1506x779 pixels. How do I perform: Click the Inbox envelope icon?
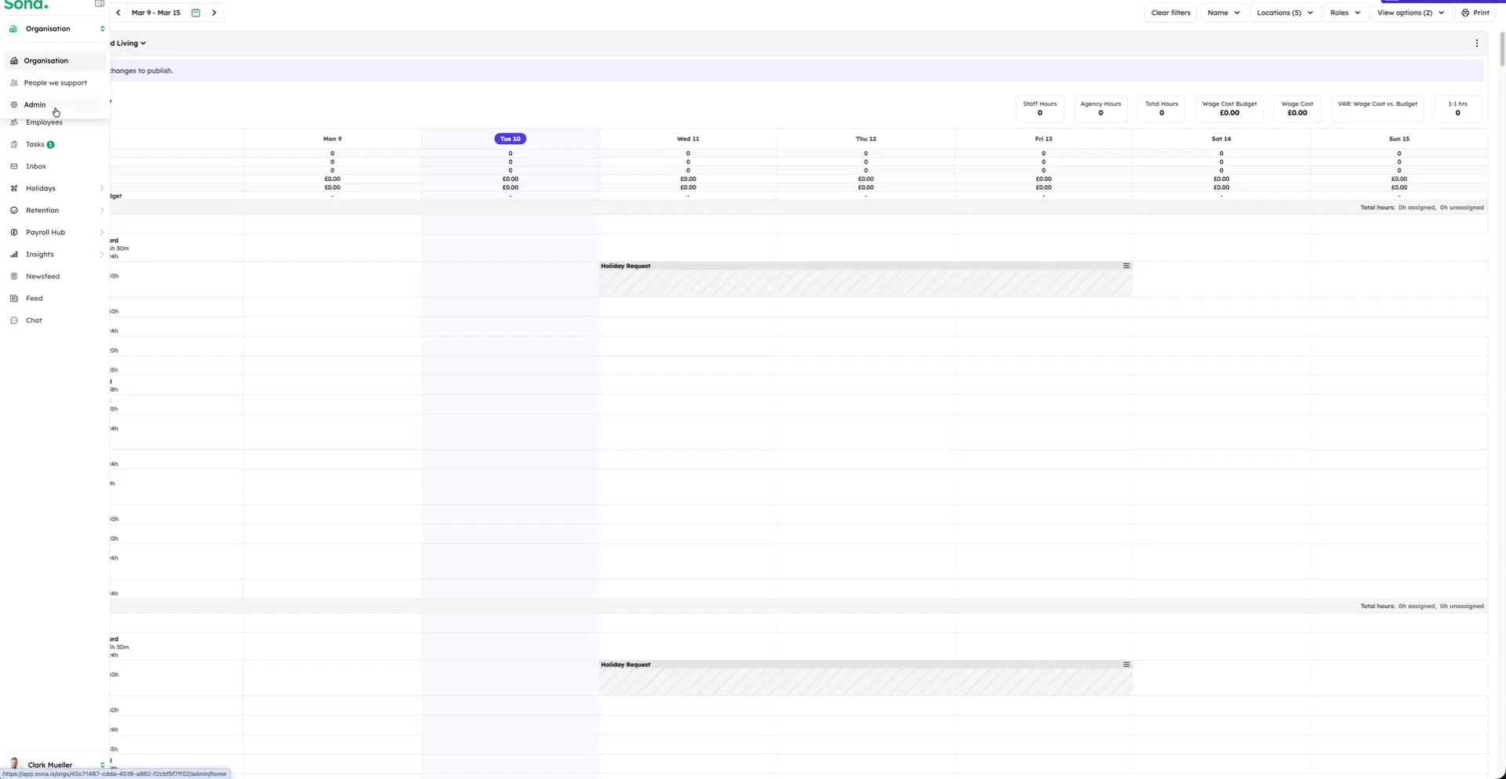click(14, 166)
